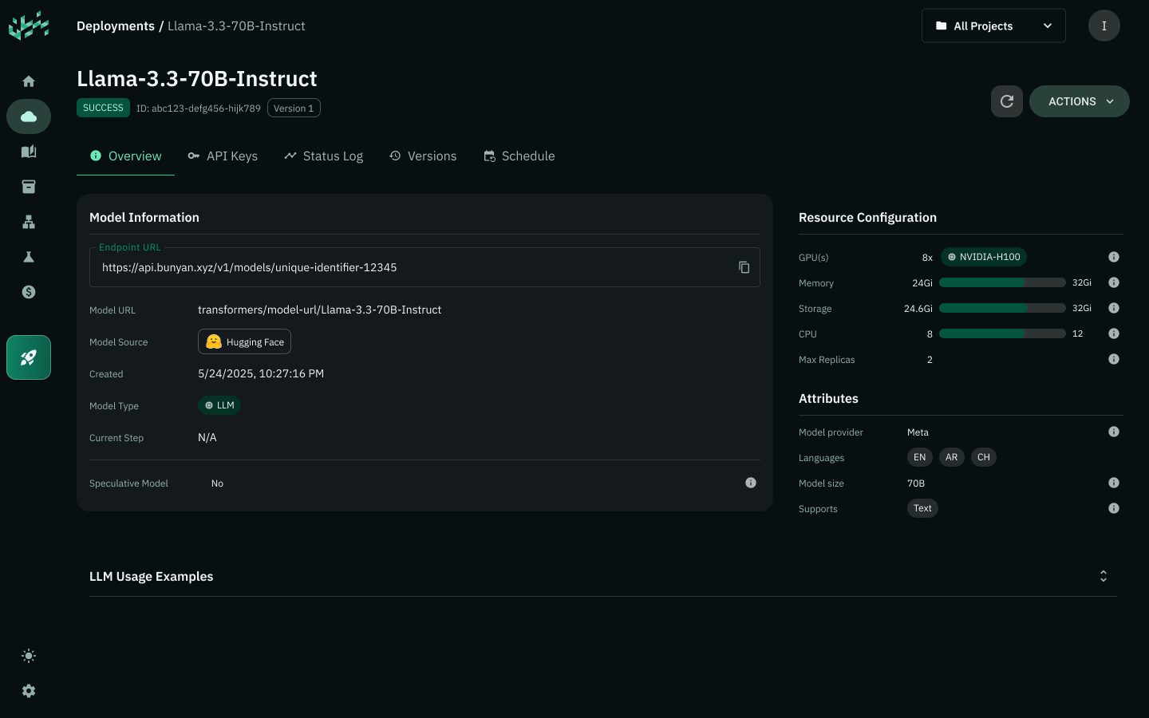The width and height of the screenshot is (1149, 718).
Task: Click the deployment ID abc123-defg456-hijk789
Action: click(199, 108)
